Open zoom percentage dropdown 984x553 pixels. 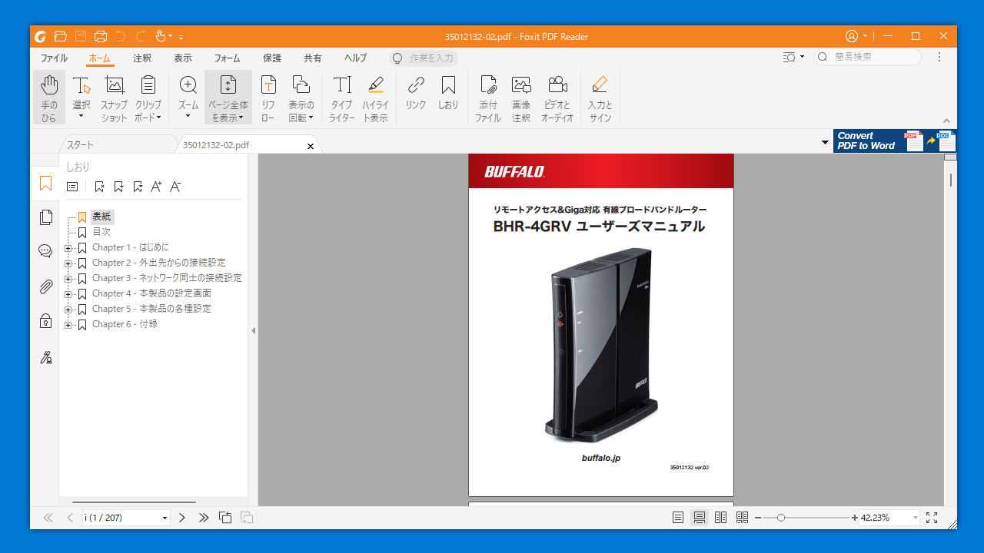point(915,518)
